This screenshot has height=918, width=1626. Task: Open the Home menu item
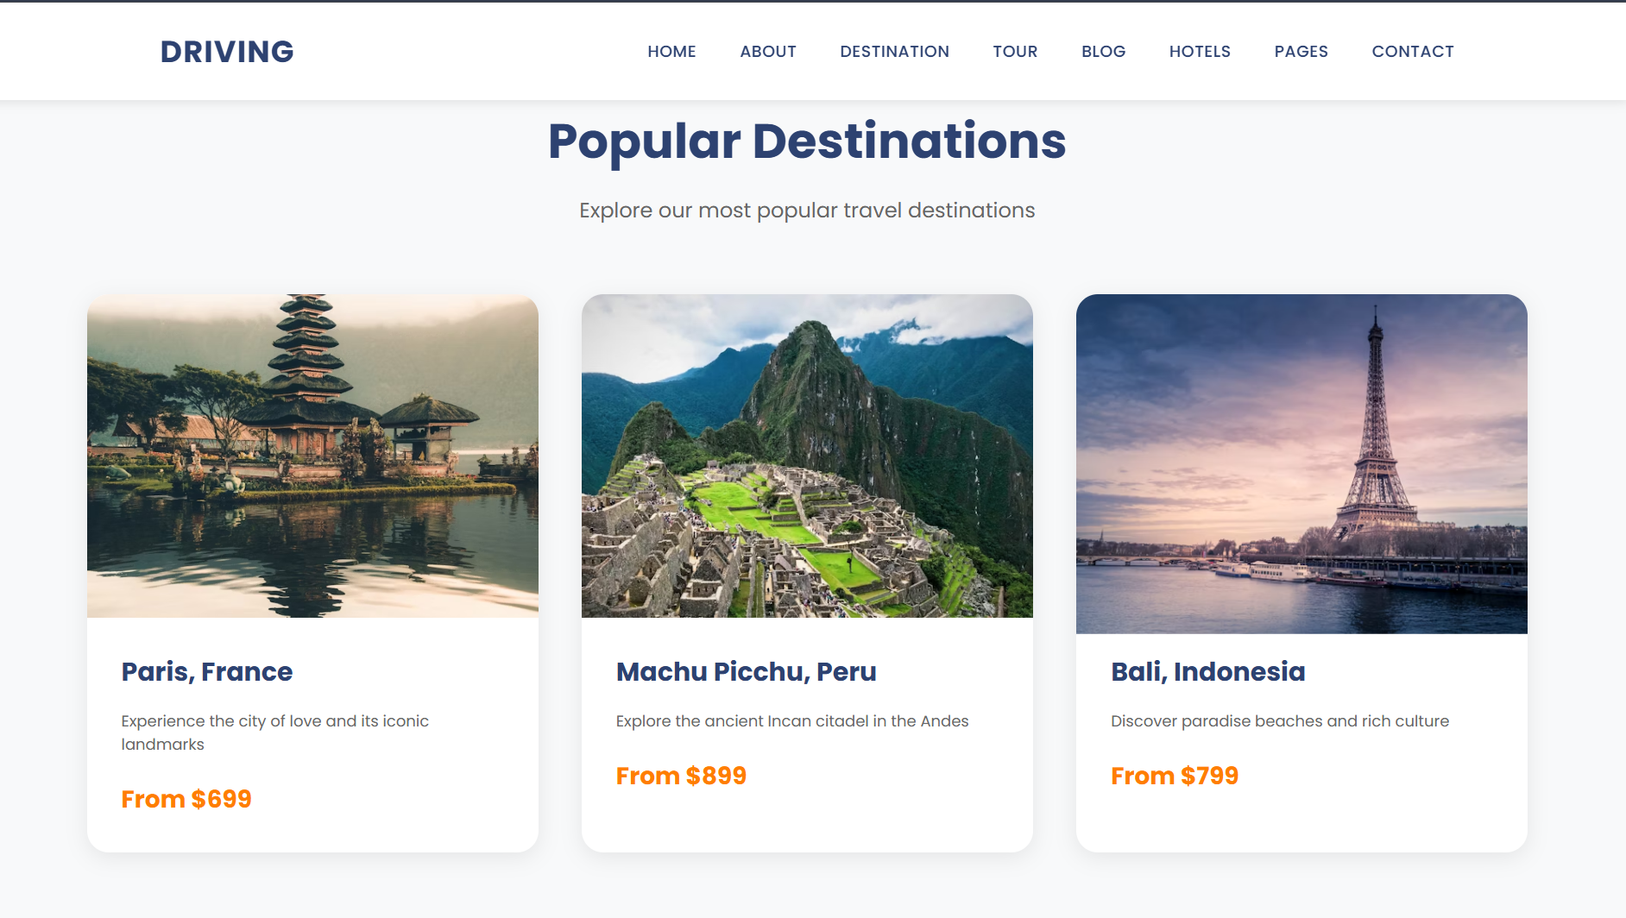click(x=671, y=52)
